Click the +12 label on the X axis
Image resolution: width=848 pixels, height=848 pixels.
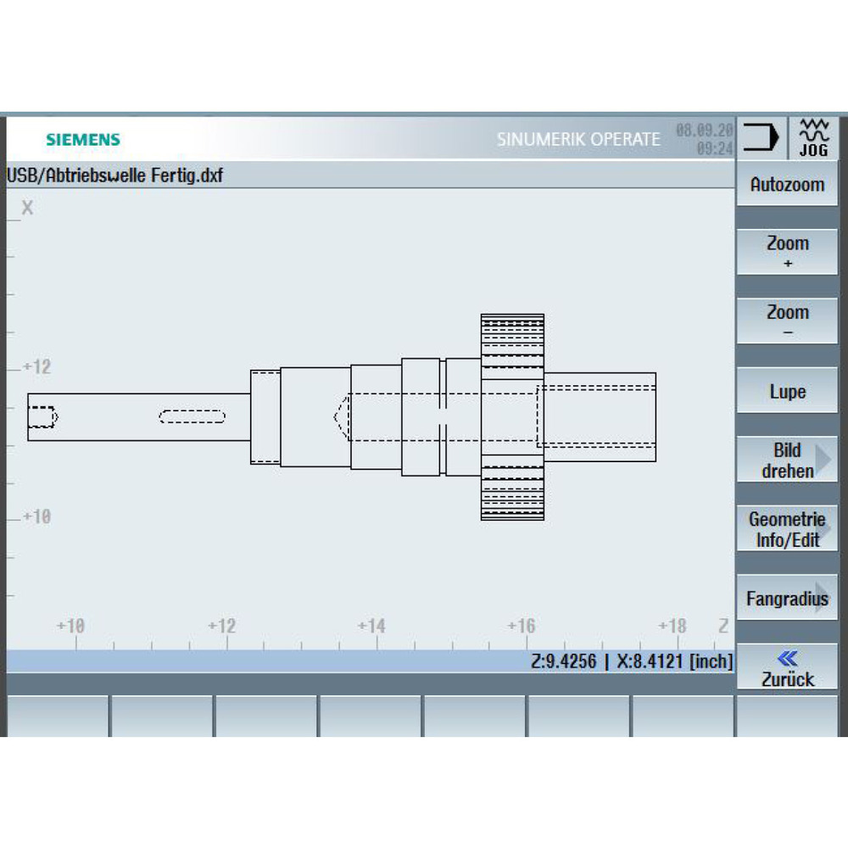point(37,367)
